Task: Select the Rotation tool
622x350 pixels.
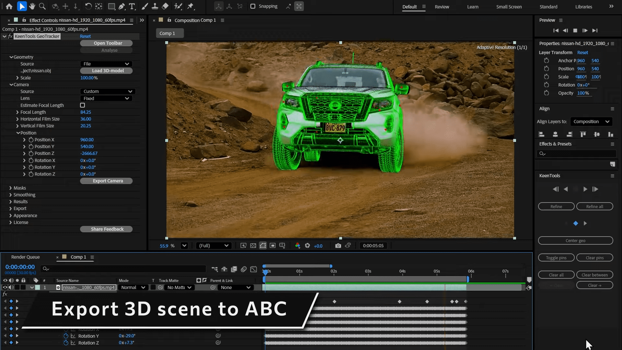Action: [89, 6]
